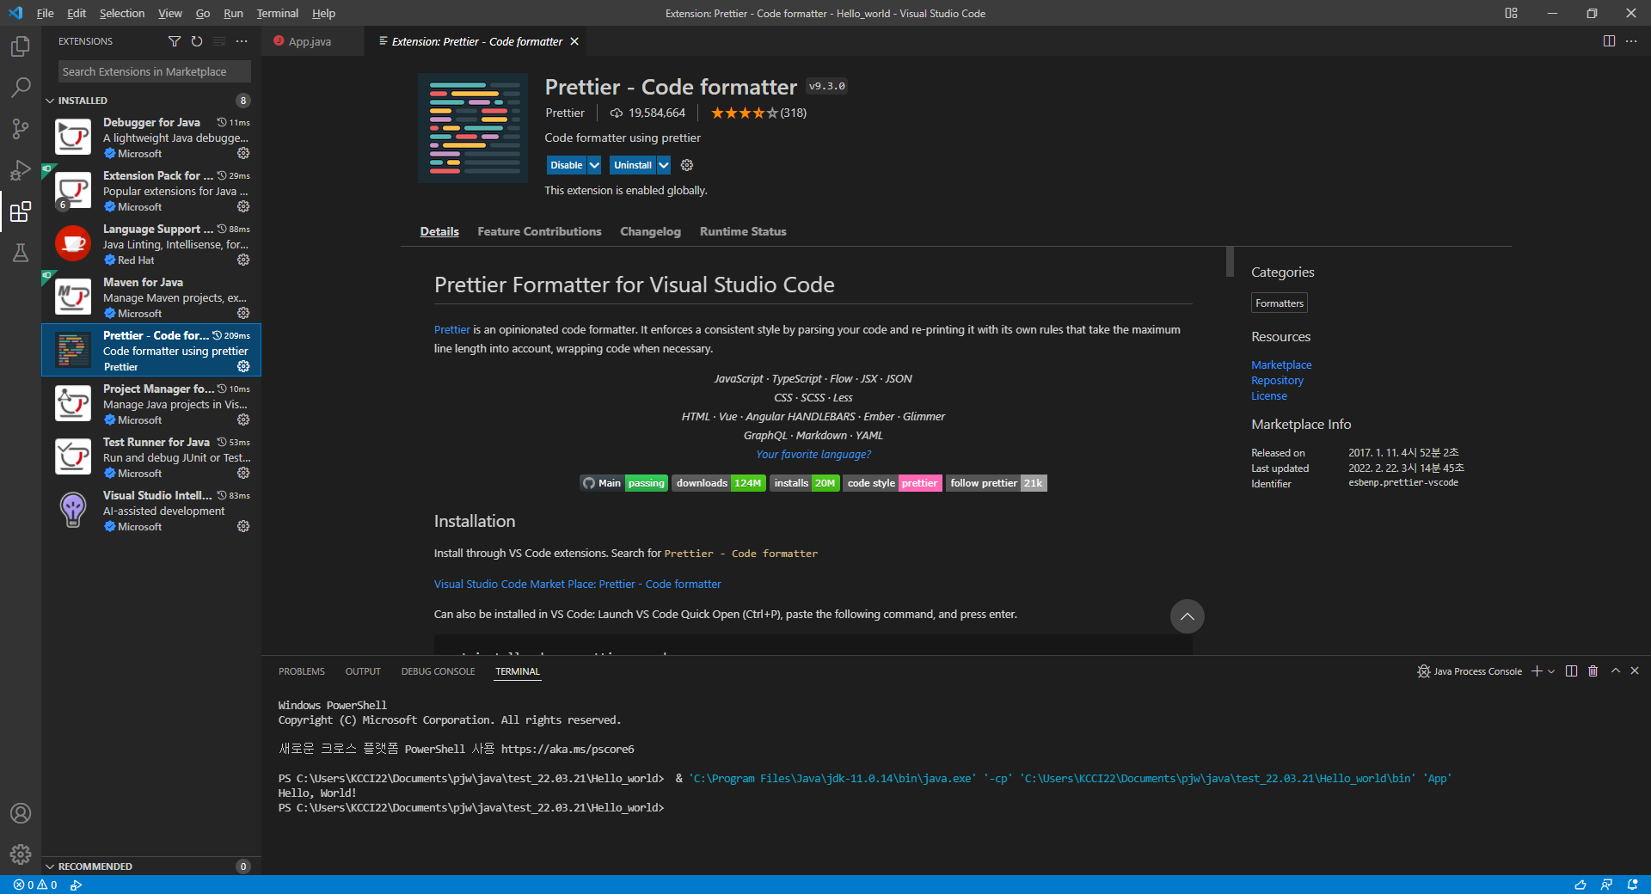Click the gear next to Uninstall button

tap(687, 165)
